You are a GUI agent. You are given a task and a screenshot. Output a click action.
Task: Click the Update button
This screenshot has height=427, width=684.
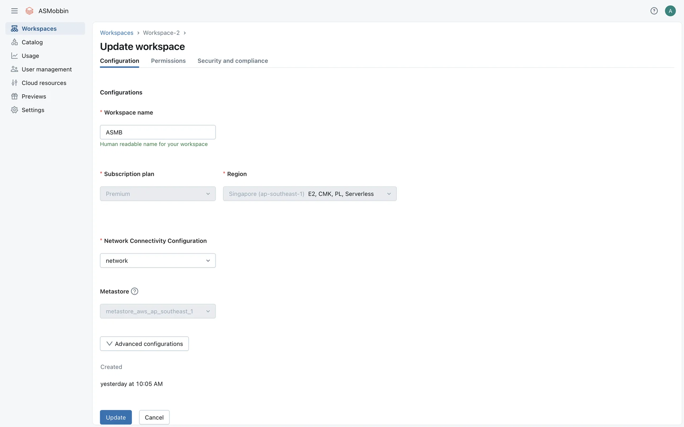pos(116,417)
